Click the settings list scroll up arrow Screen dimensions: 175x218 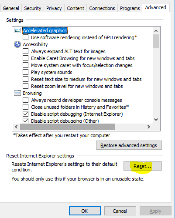pyautogui.click(x=156, y=31)
